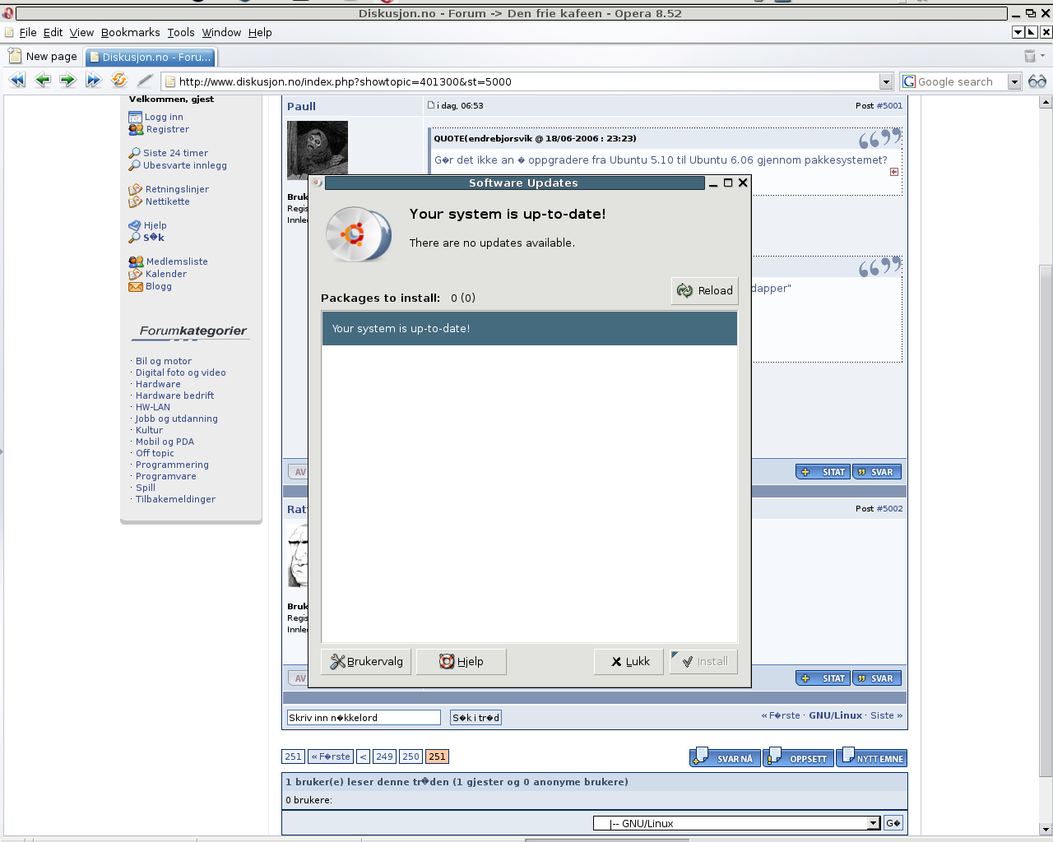
Task: Go to page 250 in pagination
Action: point(411,756)
